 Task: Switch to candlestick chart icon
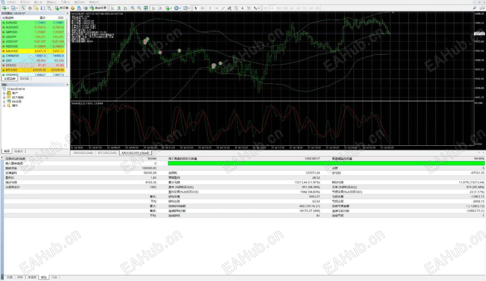(119, 8)
